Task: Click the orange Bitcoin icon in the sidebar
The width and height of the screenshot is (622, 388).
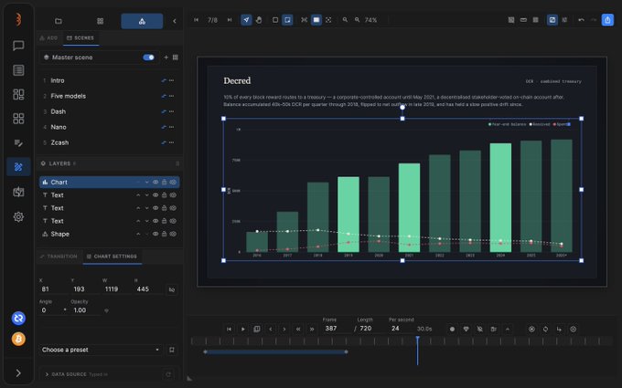Action: 18,339
